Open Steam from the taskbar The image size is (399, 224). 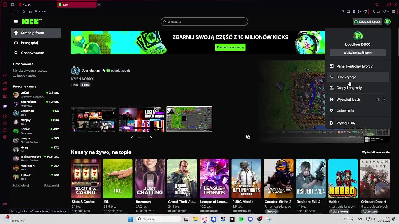[x=223, y=219]
